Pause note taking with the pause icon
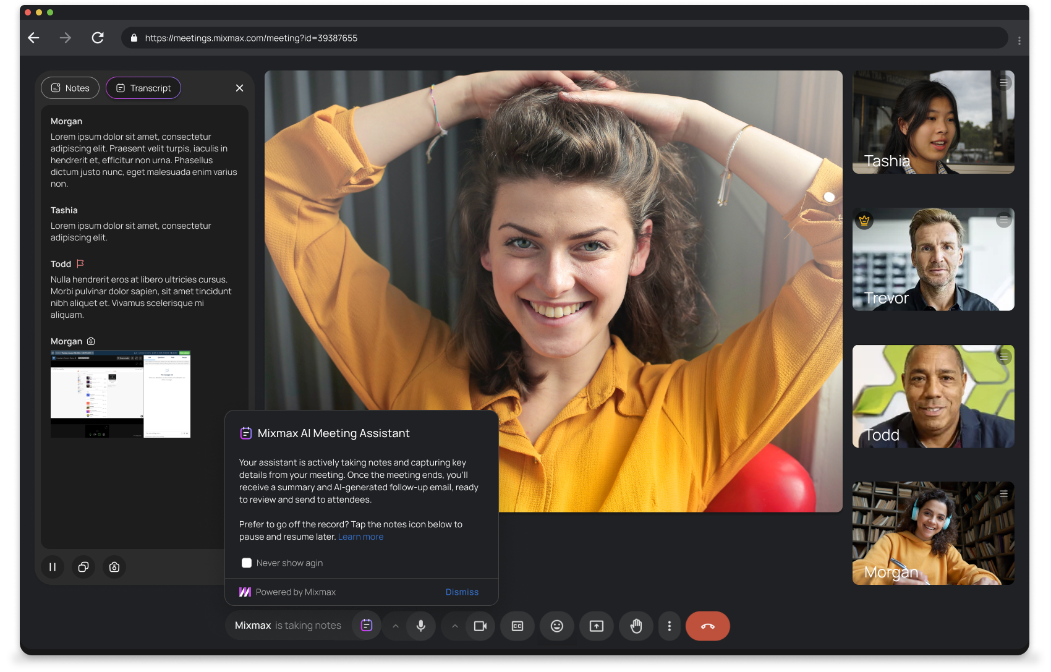The width and height of the screenshot is (1051, 672). [53, 567]
